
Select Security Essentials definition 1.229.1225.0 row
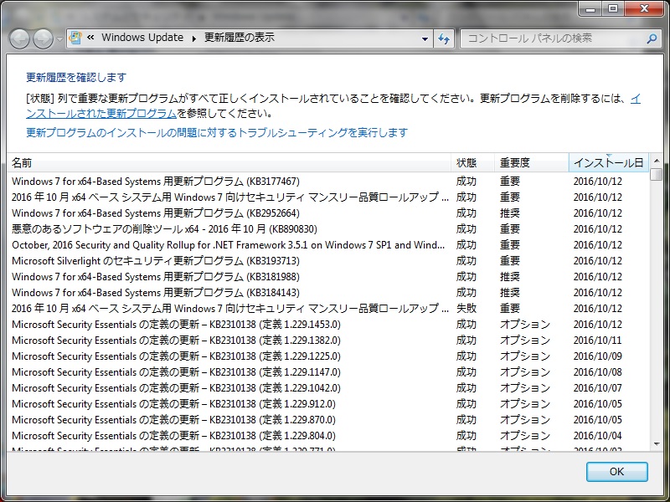coord(328,356)
